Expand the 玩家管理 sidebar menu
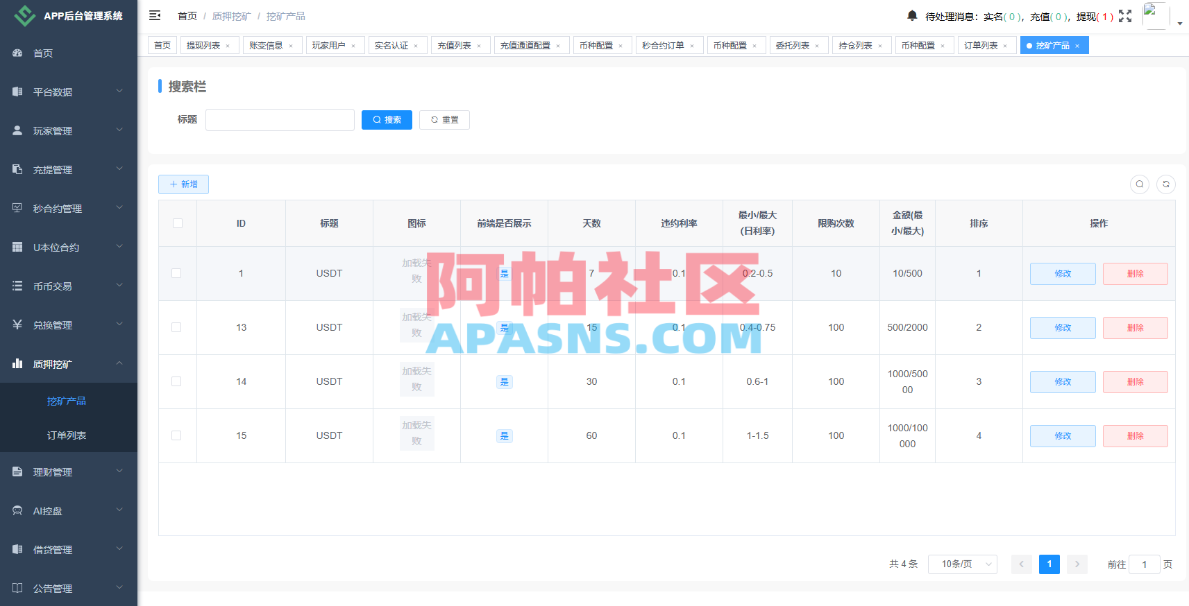The width and height of the screenshot is (1189, 606). pos(69,131)
